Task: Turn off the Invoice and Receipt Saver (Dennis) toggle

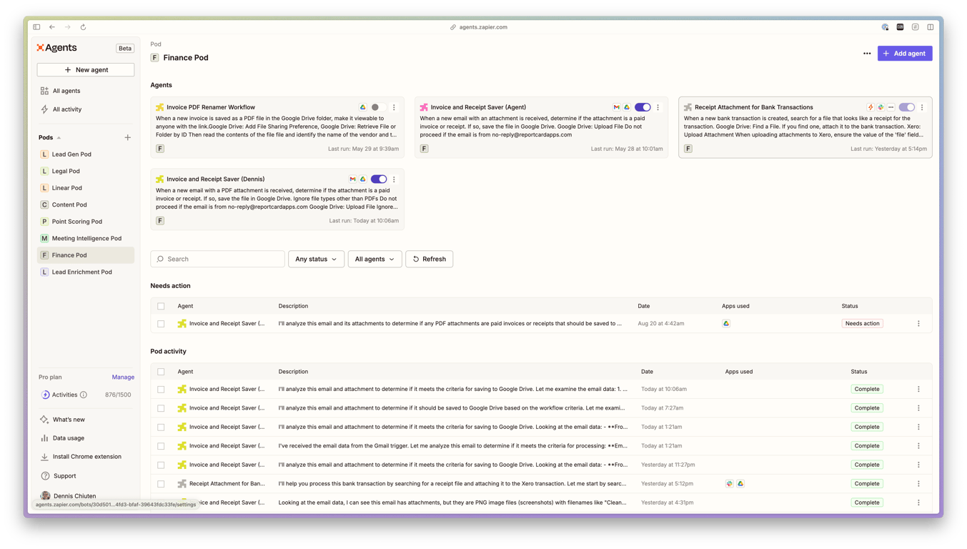Action: (378, 179)
